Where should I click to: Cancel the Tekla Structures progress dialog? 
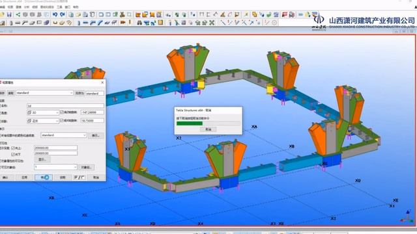pos(208,129)
